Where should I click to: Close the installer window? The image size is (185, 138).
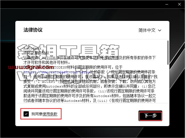[x=179, y=4]
